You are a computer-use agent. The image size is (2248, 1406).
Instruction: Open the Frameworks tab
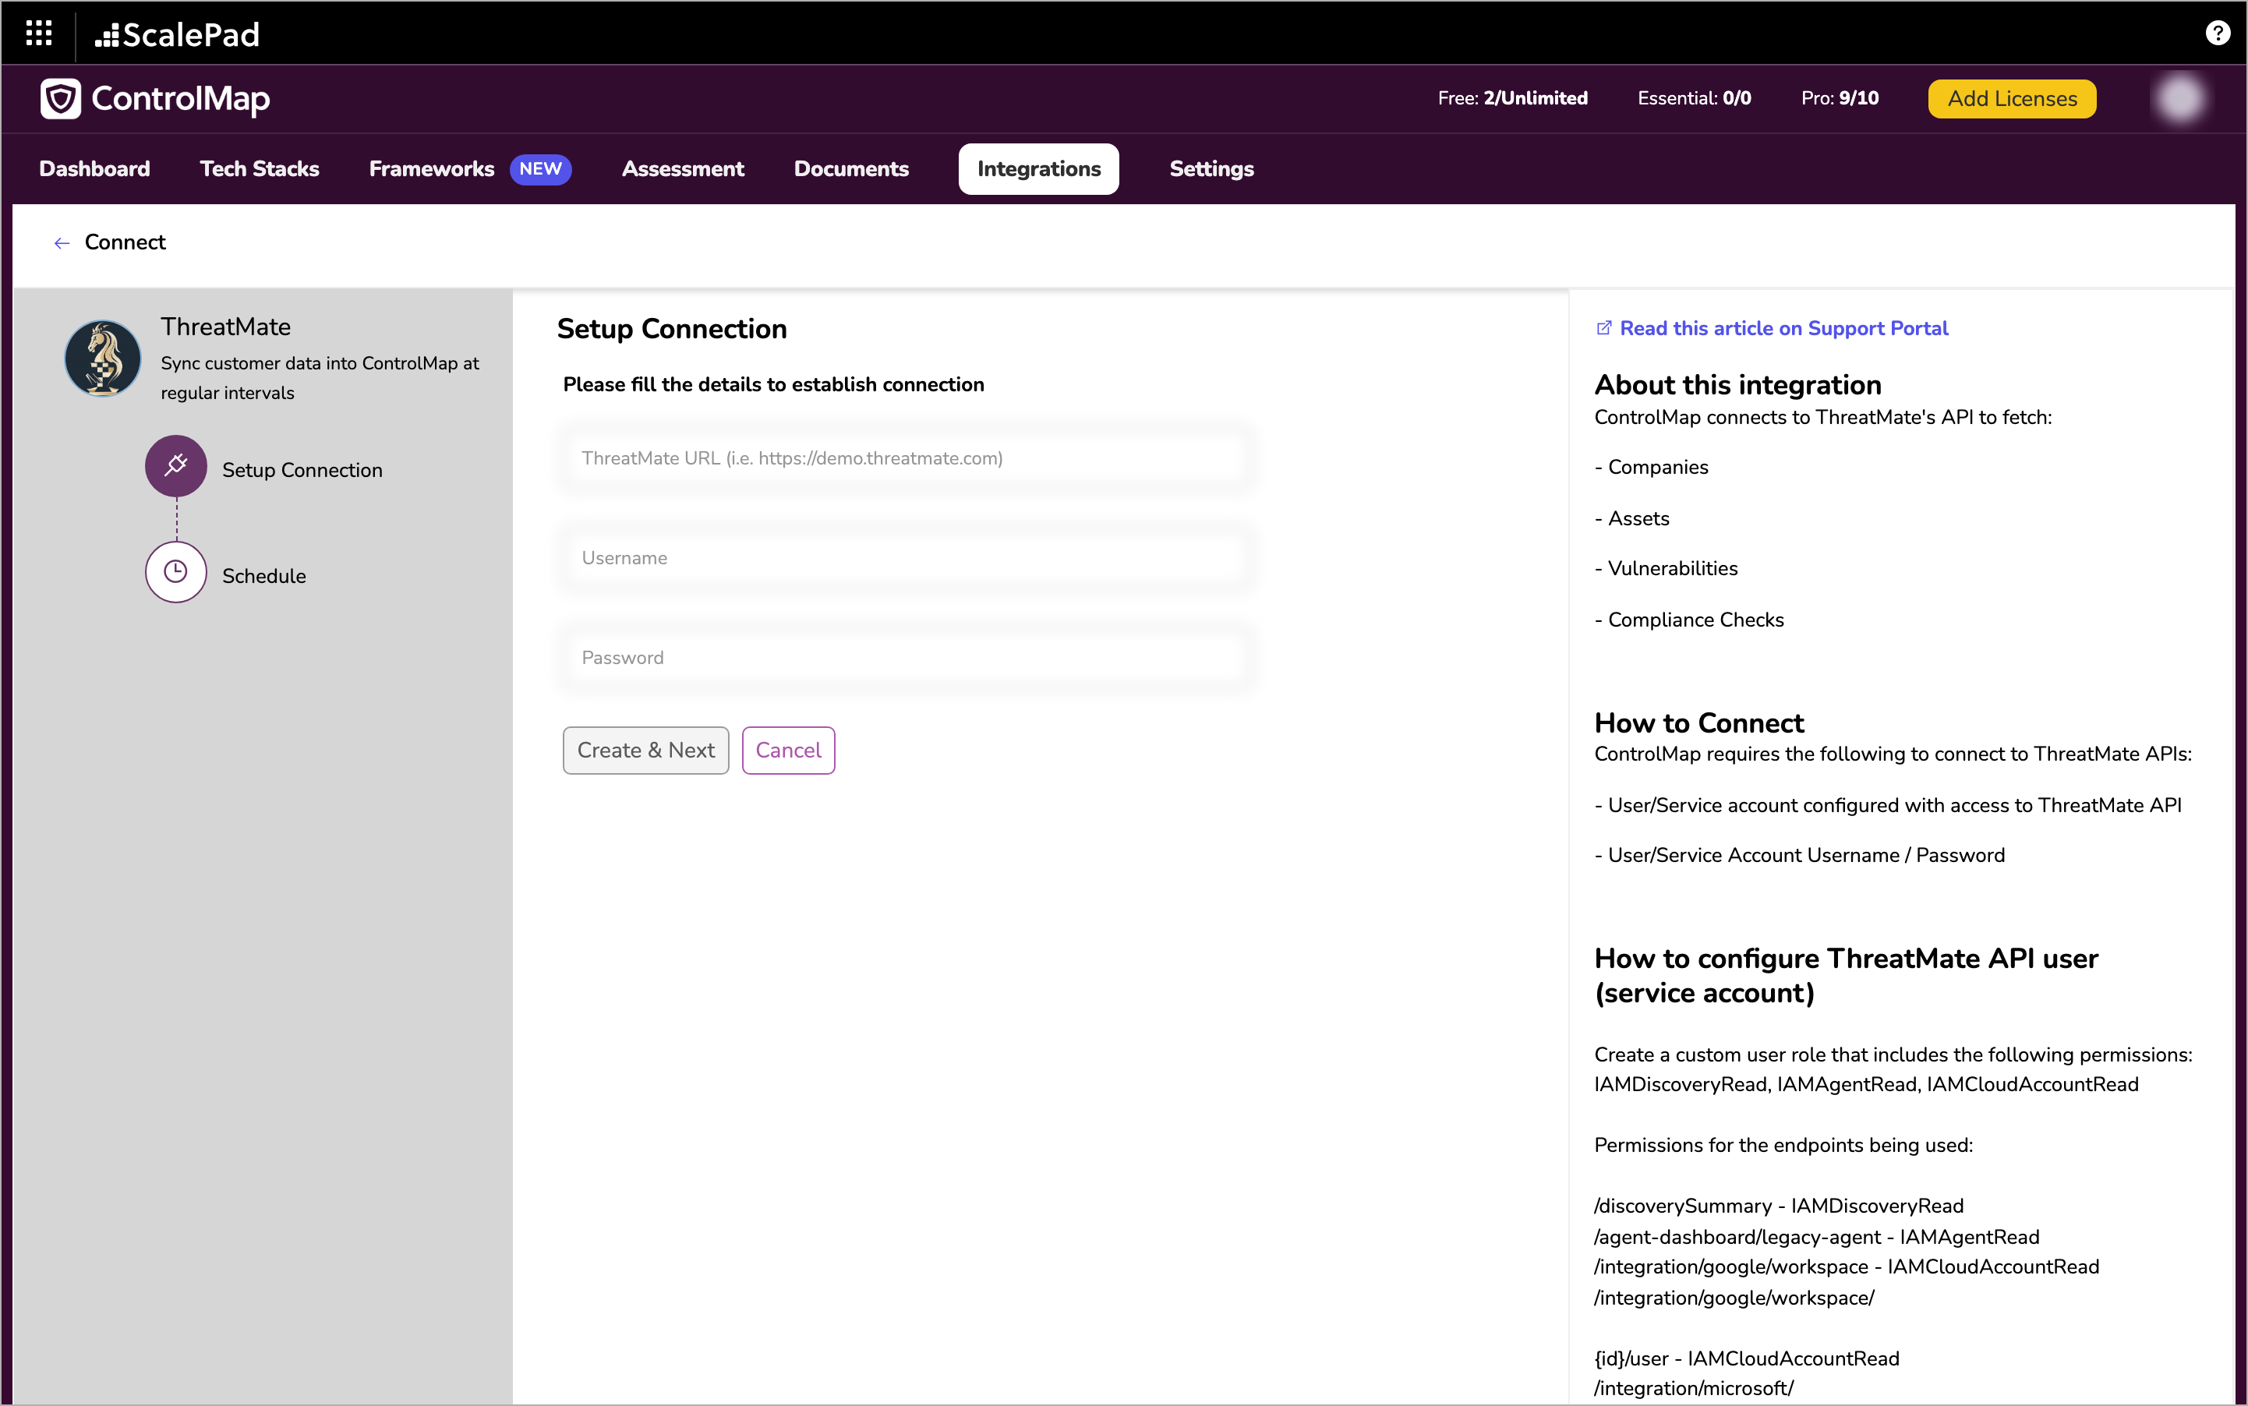click(x=432, y=169)
